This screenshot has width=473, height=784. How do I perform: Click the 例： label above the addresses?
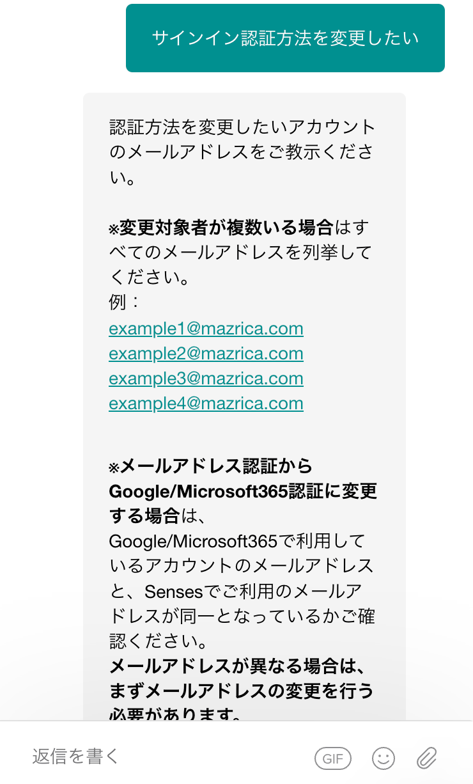click(124, 302)
